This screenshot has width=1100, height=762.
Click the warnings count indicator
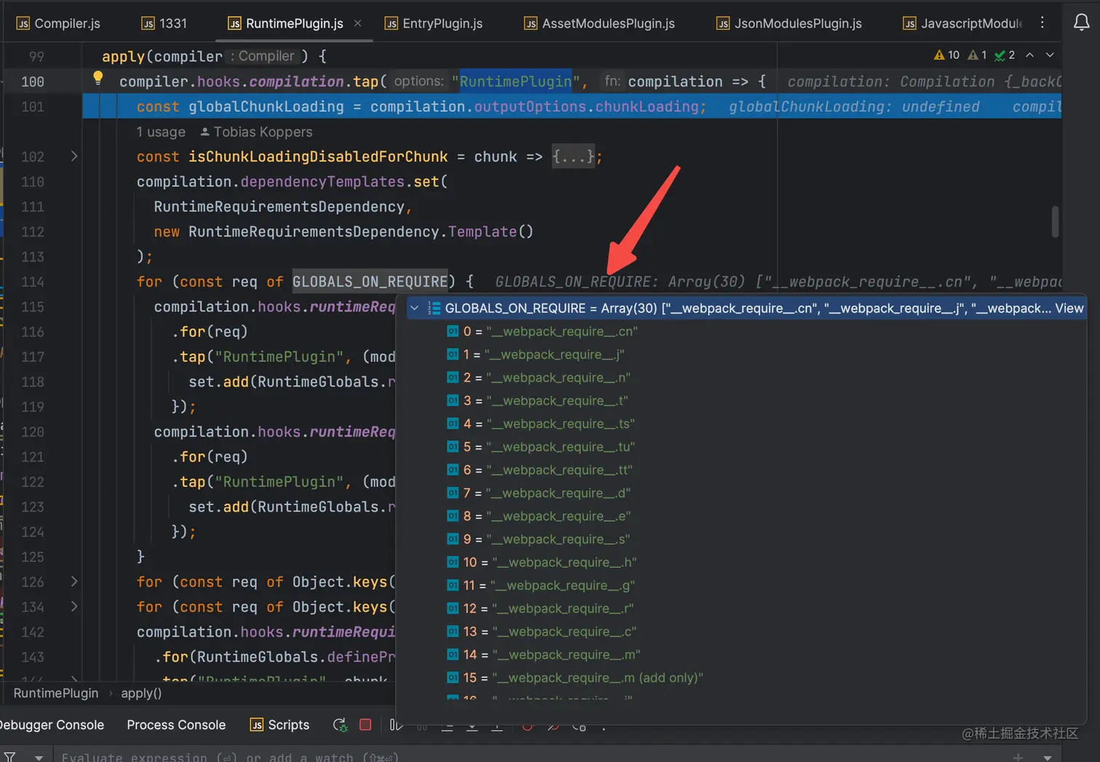click(946, 55)
